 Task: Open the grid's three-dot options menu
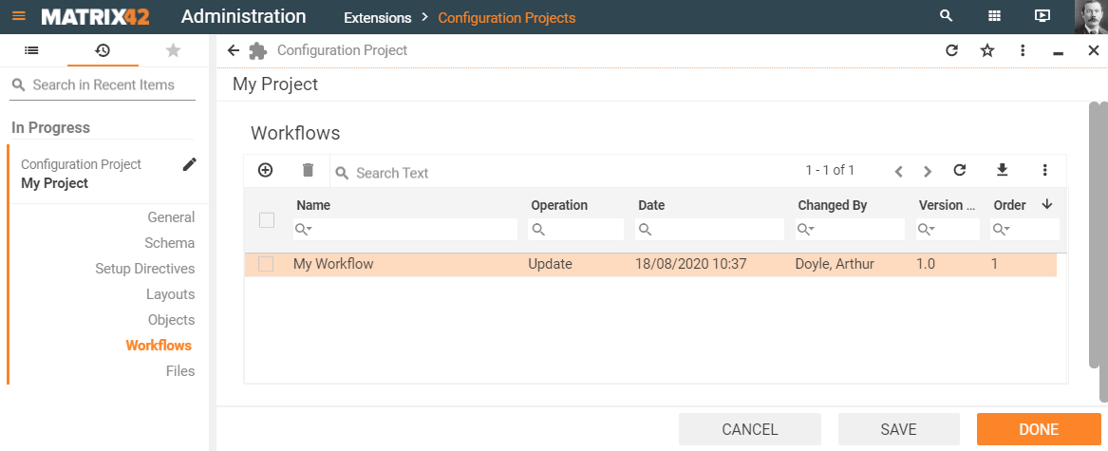(1044, 170)
